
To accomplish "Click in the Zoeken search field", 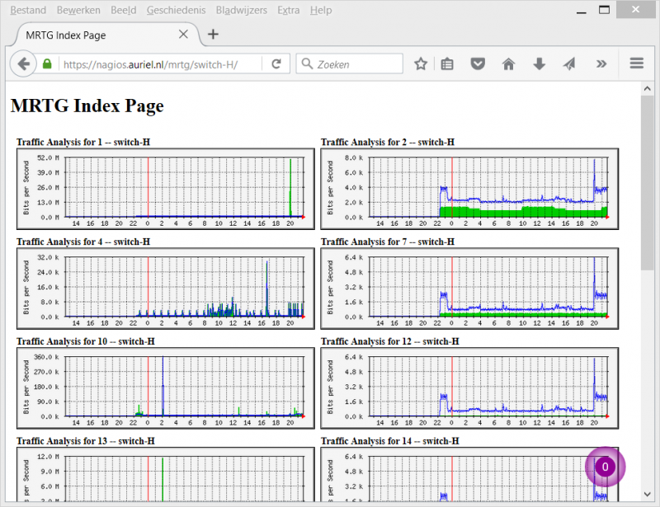I will (x=356, y=63).
